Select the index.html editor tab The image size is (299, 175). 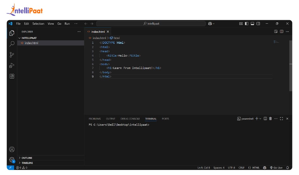click(98, 32)
